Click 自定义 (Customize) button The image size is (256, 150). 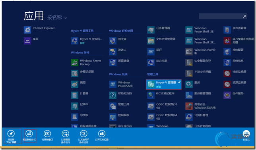pos(246,136)
